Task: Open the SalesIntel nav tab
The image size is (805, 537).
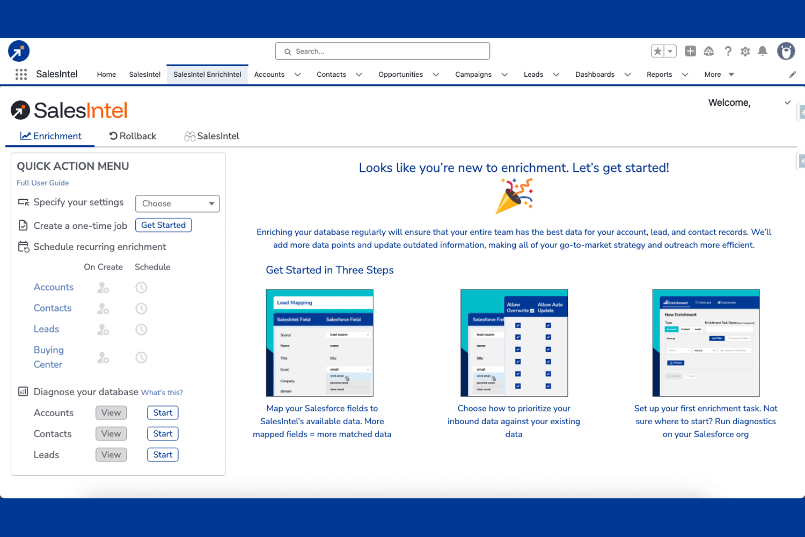Action: (x=145, y=75)
